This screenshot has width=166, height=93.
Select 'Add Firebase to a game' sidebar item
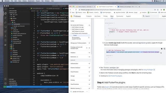[78, 29]
